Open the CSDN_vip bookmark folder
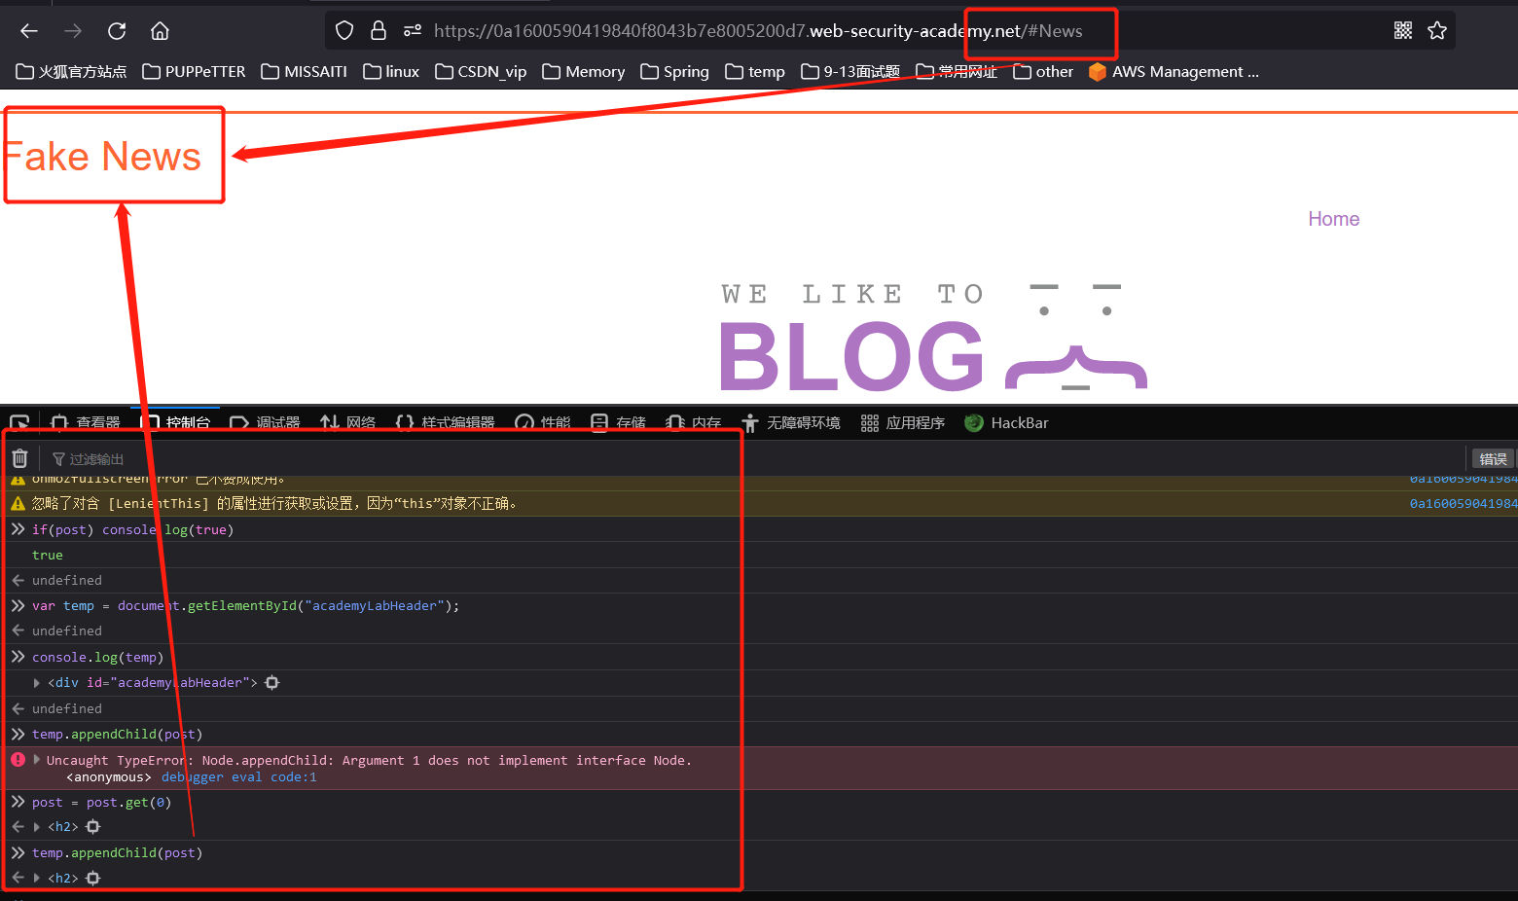Screen dimensions: 1518x901 pos(481,72)
